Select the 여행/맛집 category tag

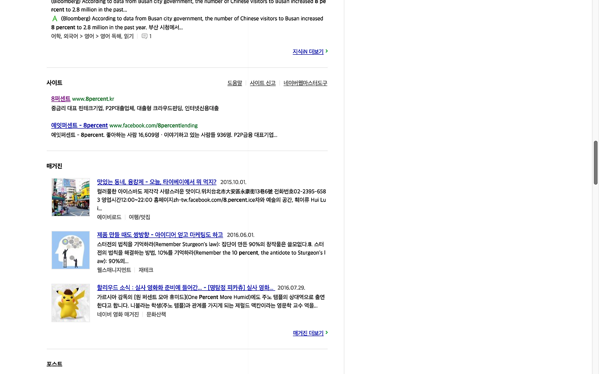point(139,217)
